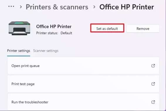Click the 'Printer status:' label
The image size is (166, 111).
click(x=47, y=33)
